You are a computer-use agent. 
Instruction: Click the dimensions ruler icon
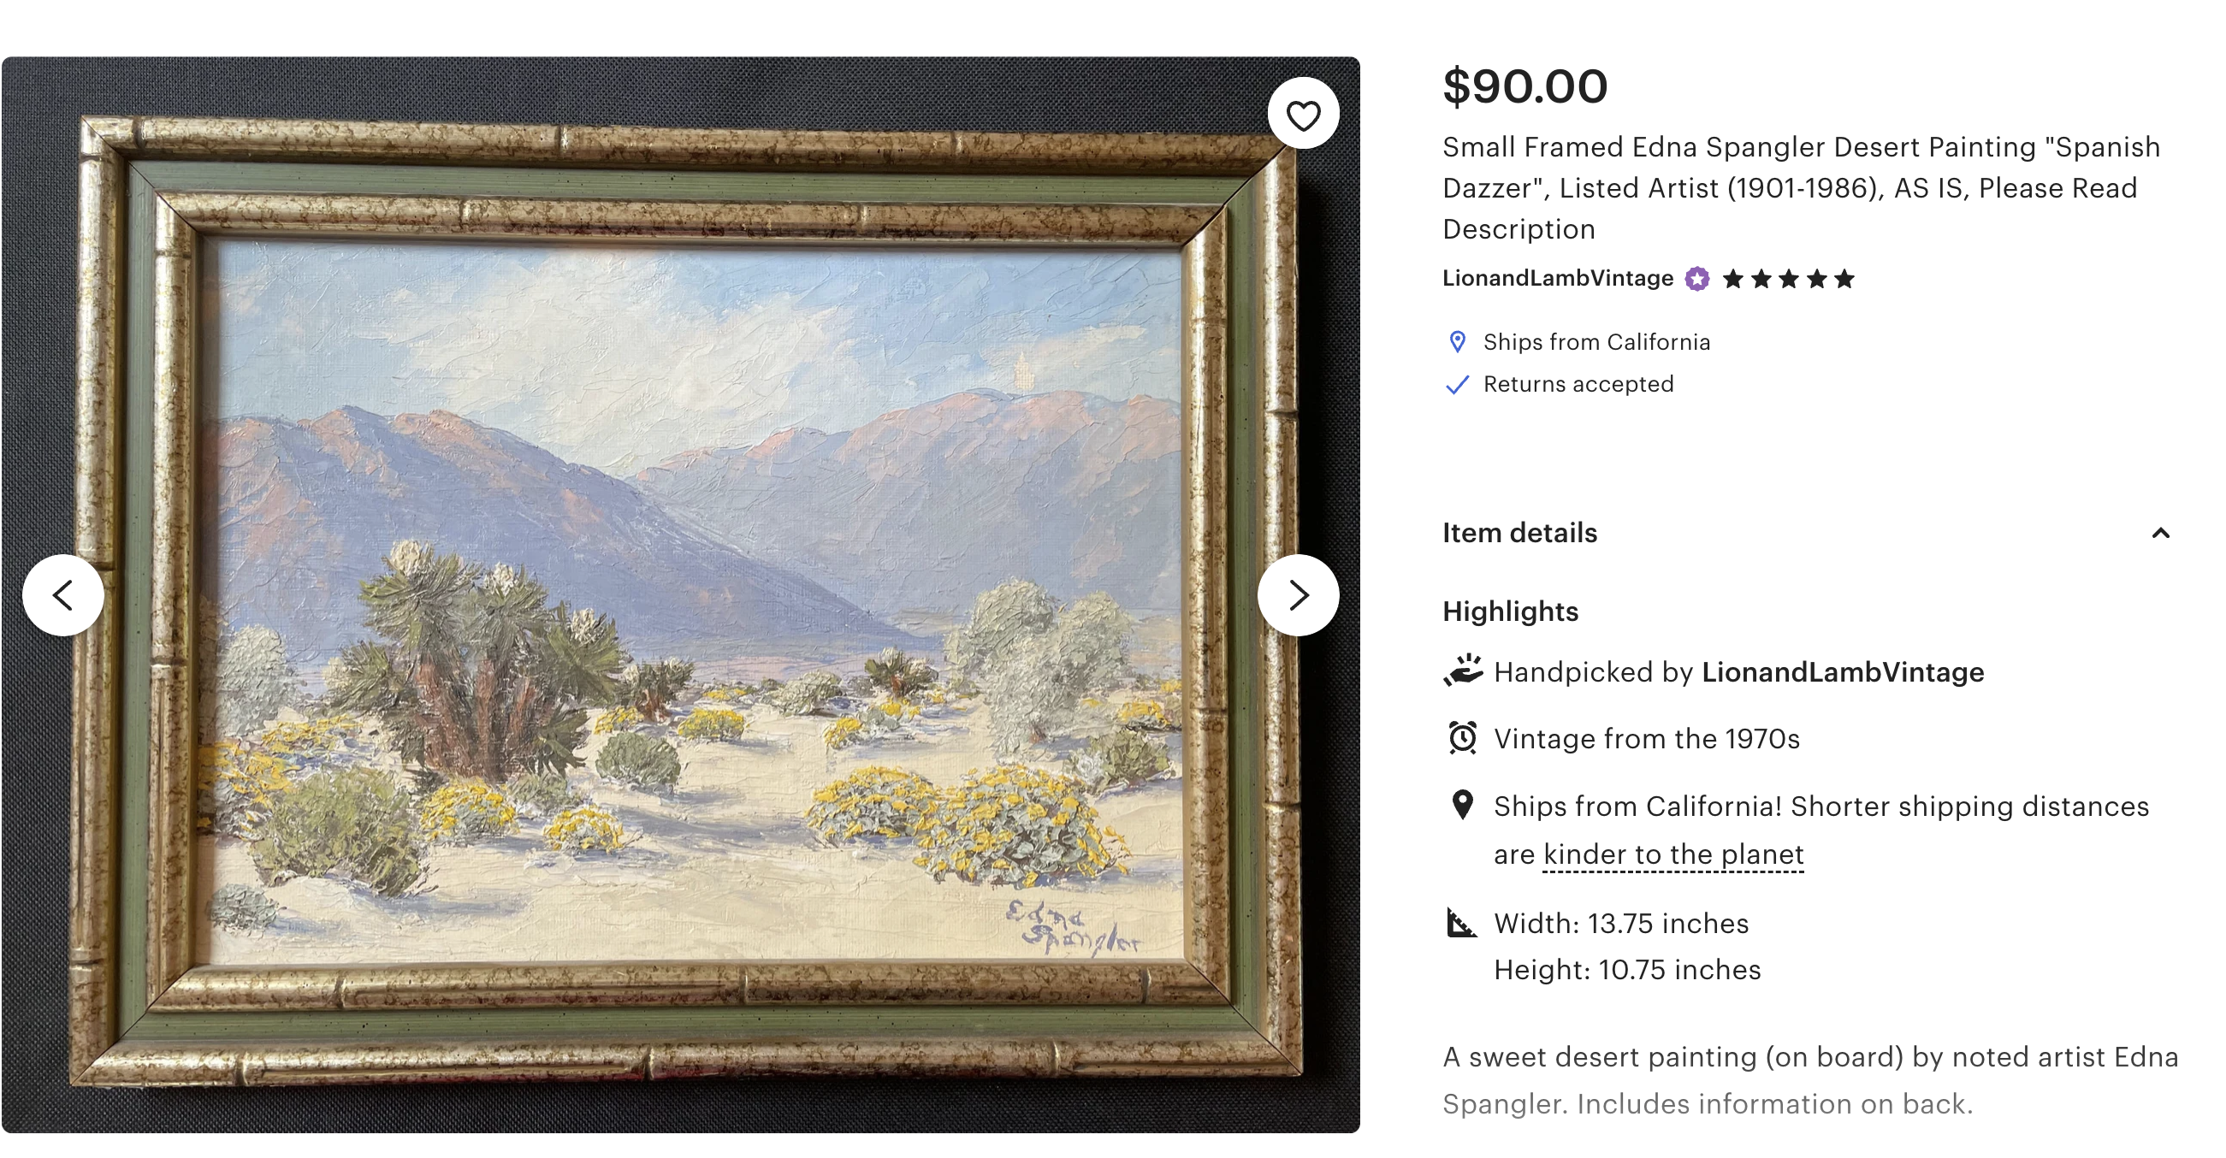point(1462,923)
